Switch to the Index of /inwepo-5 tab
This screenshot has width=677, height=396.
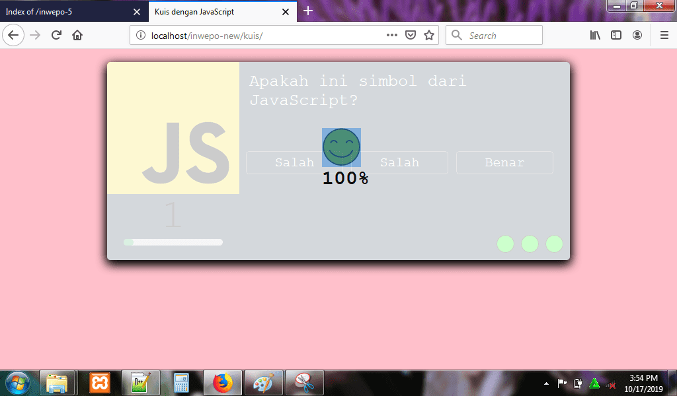tap(74, 12)
